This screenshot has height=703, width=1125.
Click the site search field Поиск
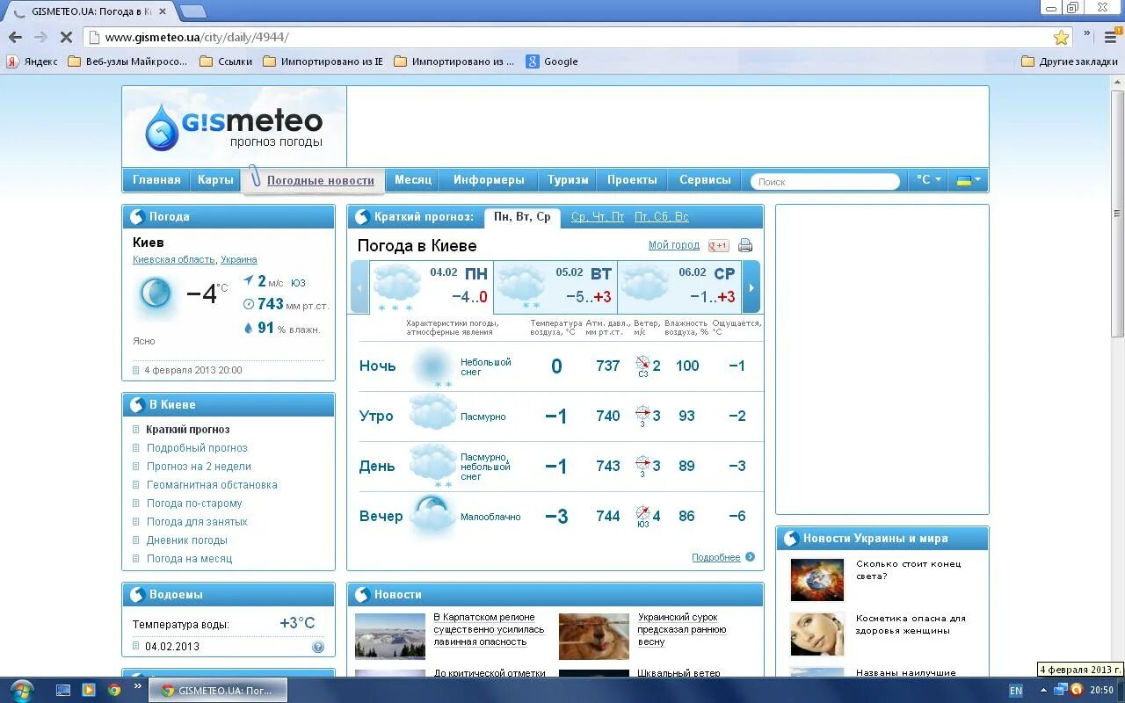(825, 181)
